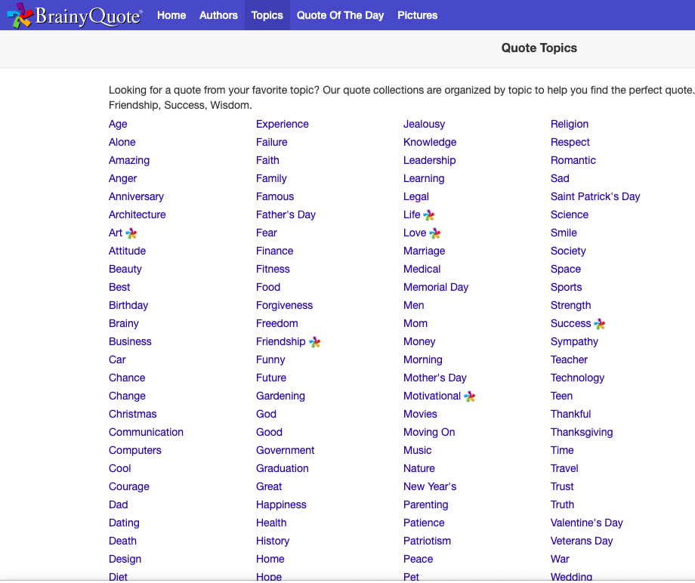
Task: Open the Love topic link
Action: pos(415,233)
